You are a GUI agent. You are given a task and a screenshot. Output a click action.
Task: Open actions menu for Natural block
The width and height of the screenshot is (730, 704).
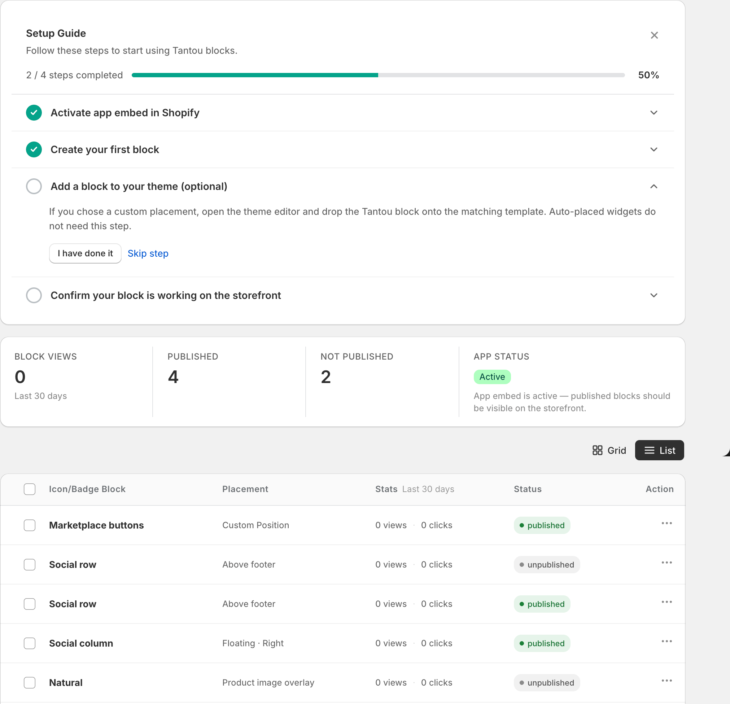(666, 681)
